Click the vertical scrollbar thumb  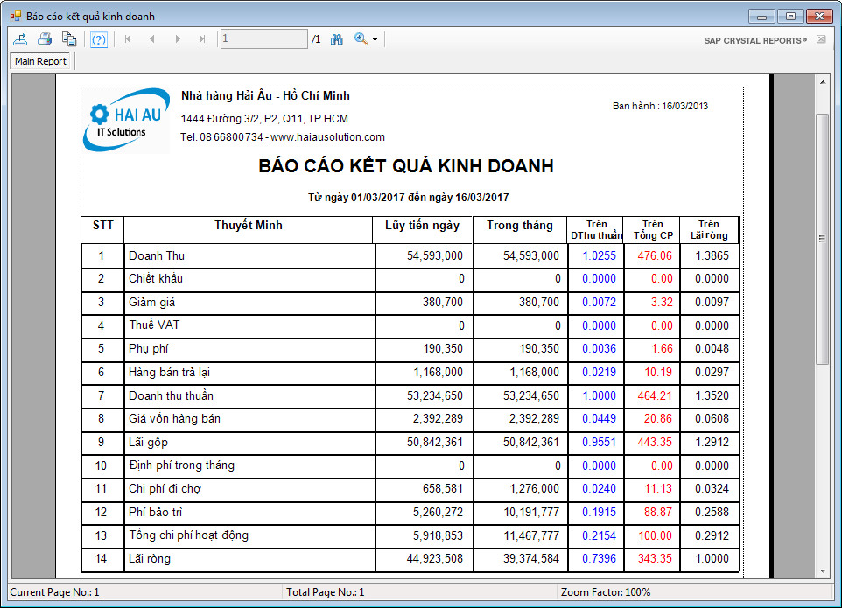(x=823, y=239)
